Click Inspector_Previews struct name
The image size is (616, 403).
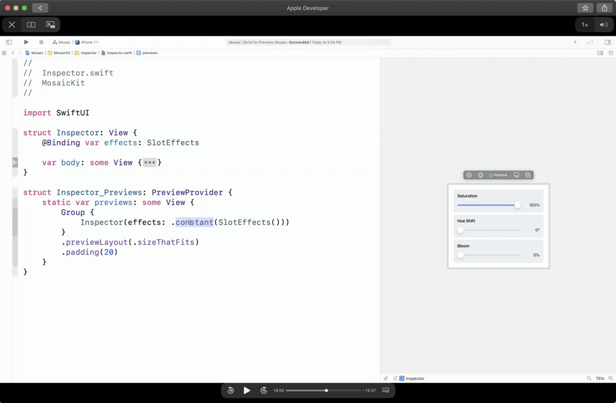[x=99, y=192]
